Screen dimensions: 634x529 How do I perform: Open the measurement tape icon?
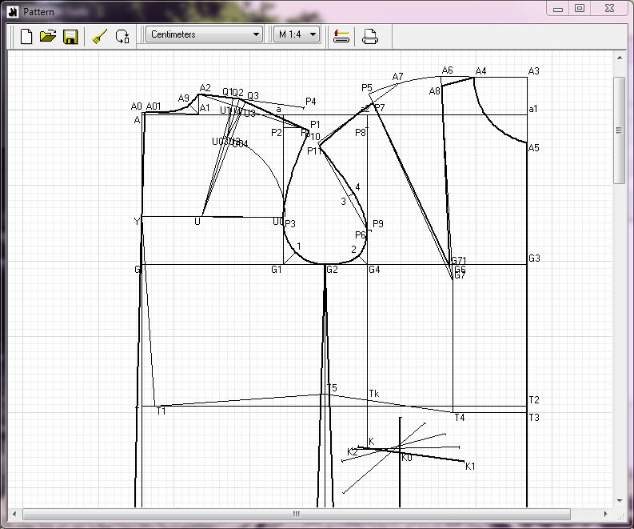[341, 37]
